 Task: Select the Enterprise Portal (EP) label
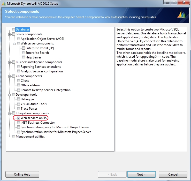coord(40,48)
